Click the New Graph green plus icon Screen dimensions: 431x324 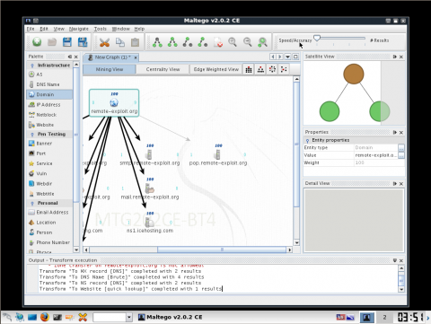(37, 42)
